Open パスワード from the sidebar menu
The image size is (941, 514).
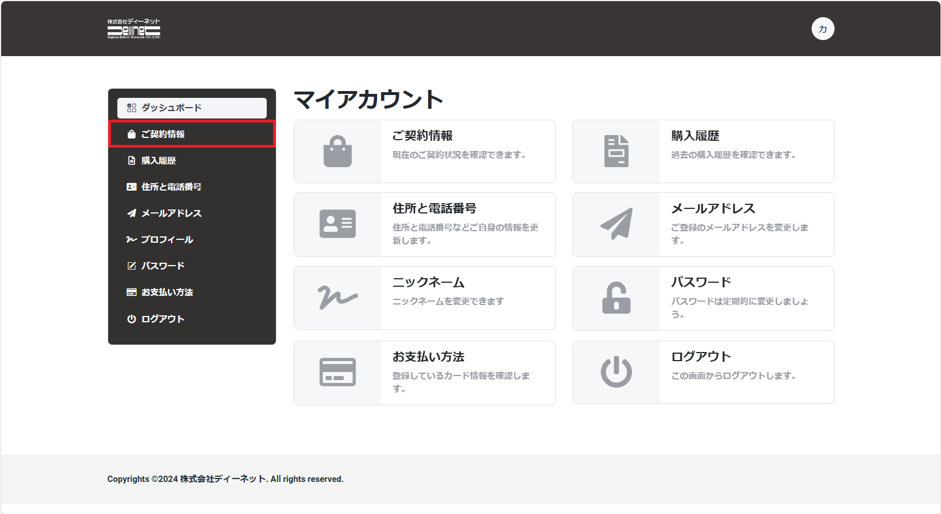[x=192, y=266]
